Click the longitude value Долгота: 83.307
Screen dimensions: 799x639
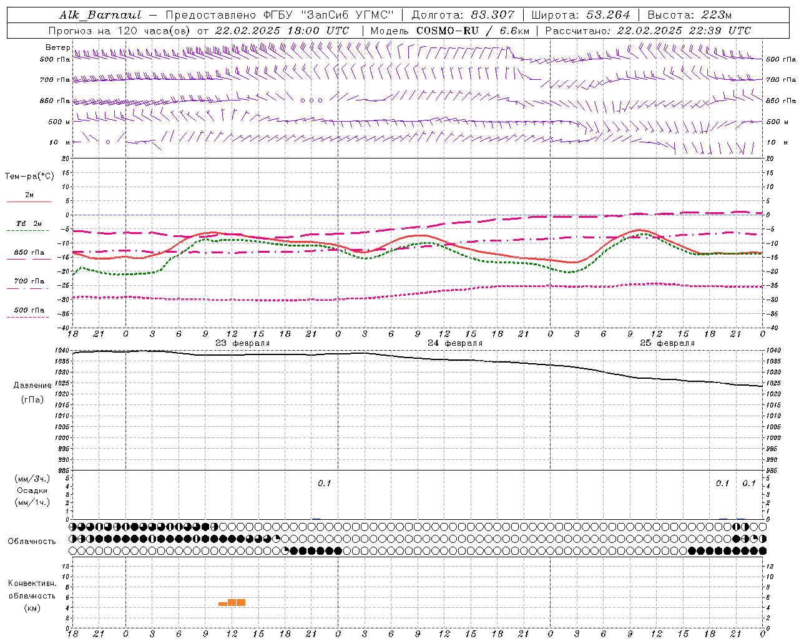click(x=463, y=15)
